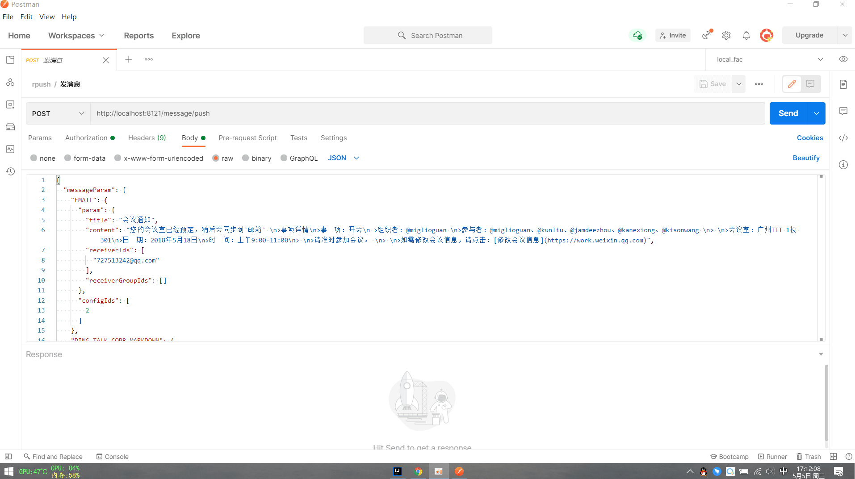Viewport: 855px width, 479px height.
Task: Open the capture requests satellite icon
Action: tap(707, 35)
